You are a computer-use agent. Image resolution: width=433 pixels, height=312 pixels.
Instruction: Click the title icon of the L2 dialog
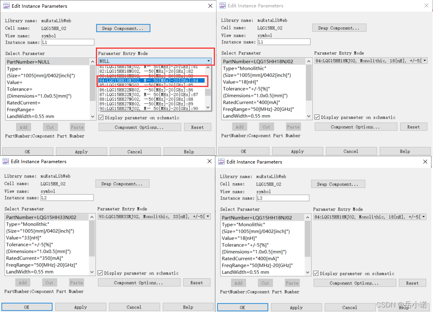(x=5, y=161)
